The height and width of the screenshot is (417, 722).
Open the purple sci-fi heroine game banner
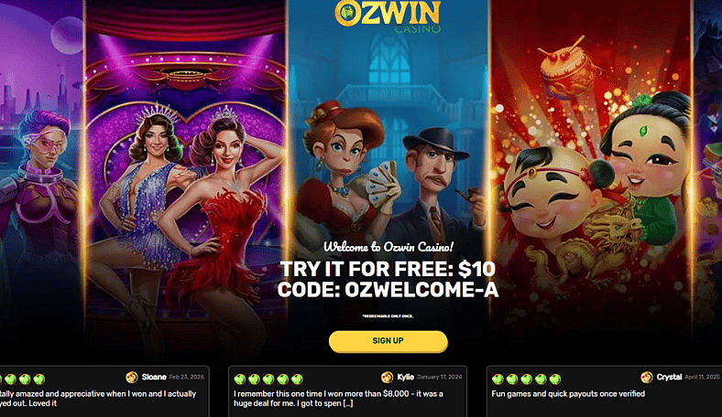41,179
